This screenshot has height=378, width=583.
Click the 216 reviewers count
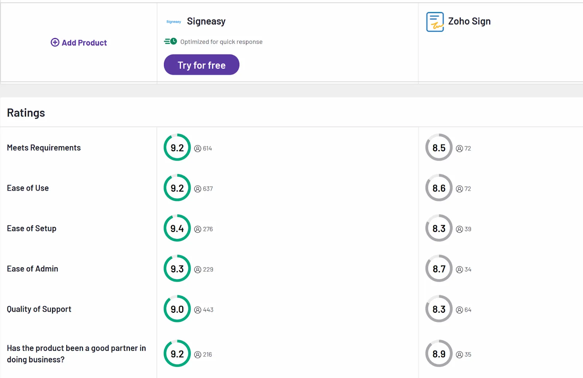207,355
